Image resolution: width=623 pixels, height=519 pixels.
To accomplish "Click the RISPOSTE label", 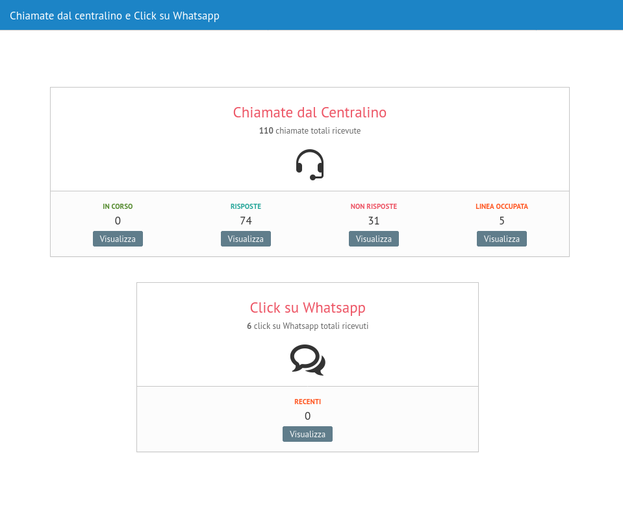I will [x=246, y=206].
